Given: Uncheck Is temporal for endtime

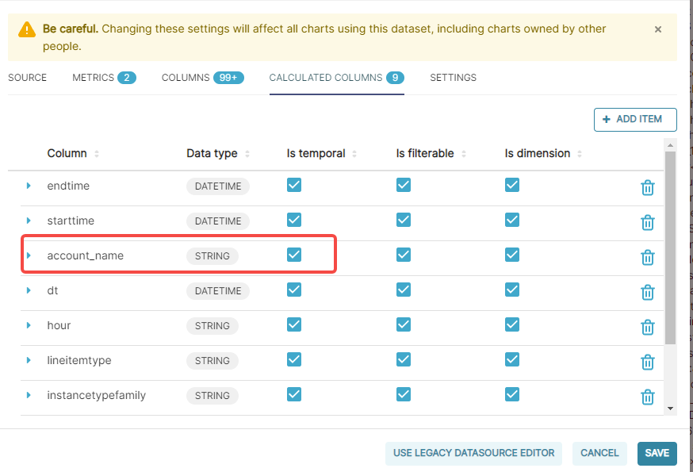Looking at the screenshot, I should (x=294, y=185).
